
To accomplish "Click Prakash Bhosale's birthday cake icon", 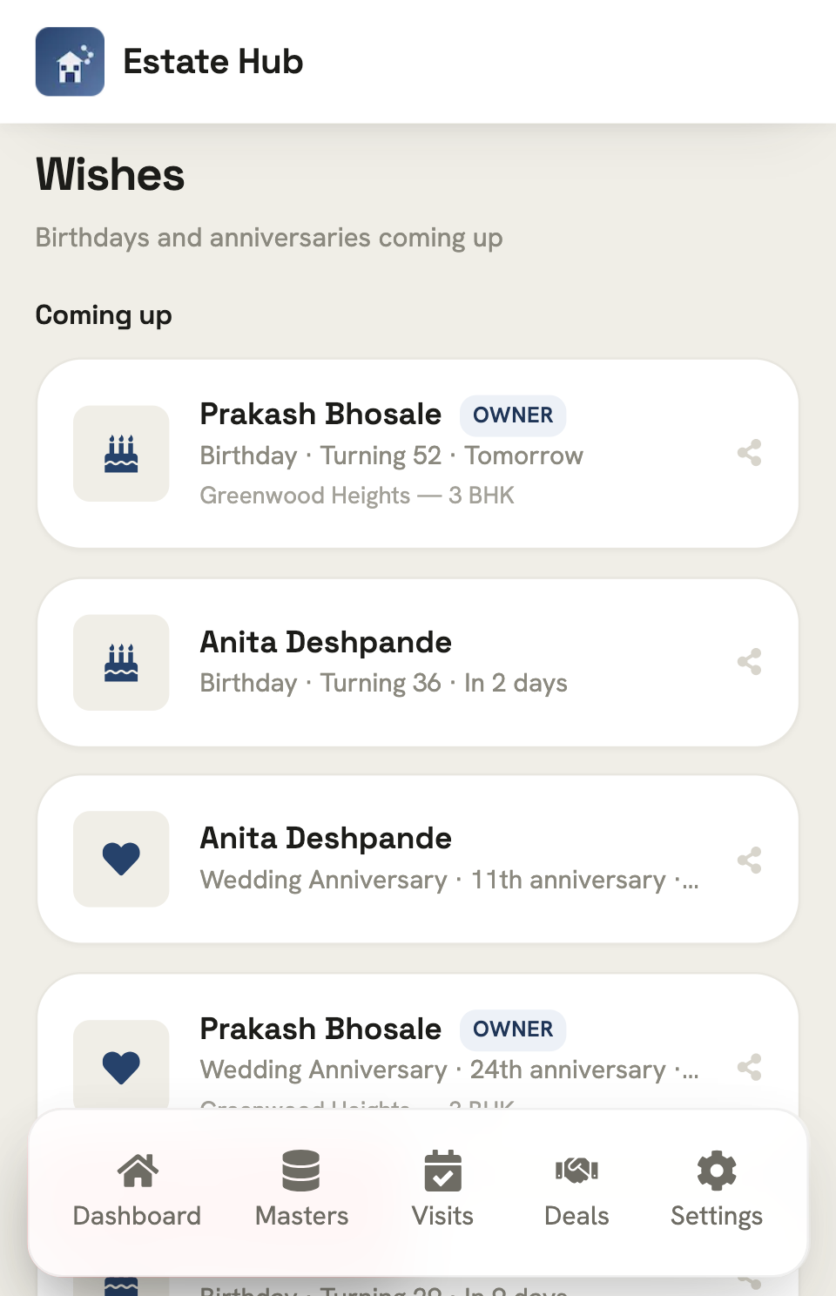I will point(121,453).
